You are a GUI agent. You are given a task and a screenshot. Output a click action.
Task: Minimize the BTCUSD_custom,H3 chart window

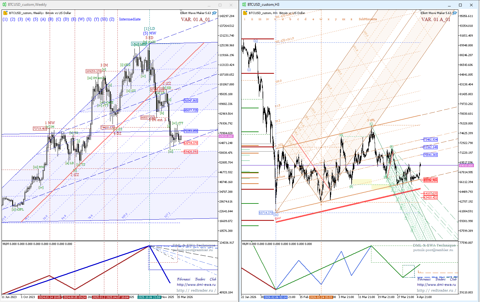click(x=450, y=5)
